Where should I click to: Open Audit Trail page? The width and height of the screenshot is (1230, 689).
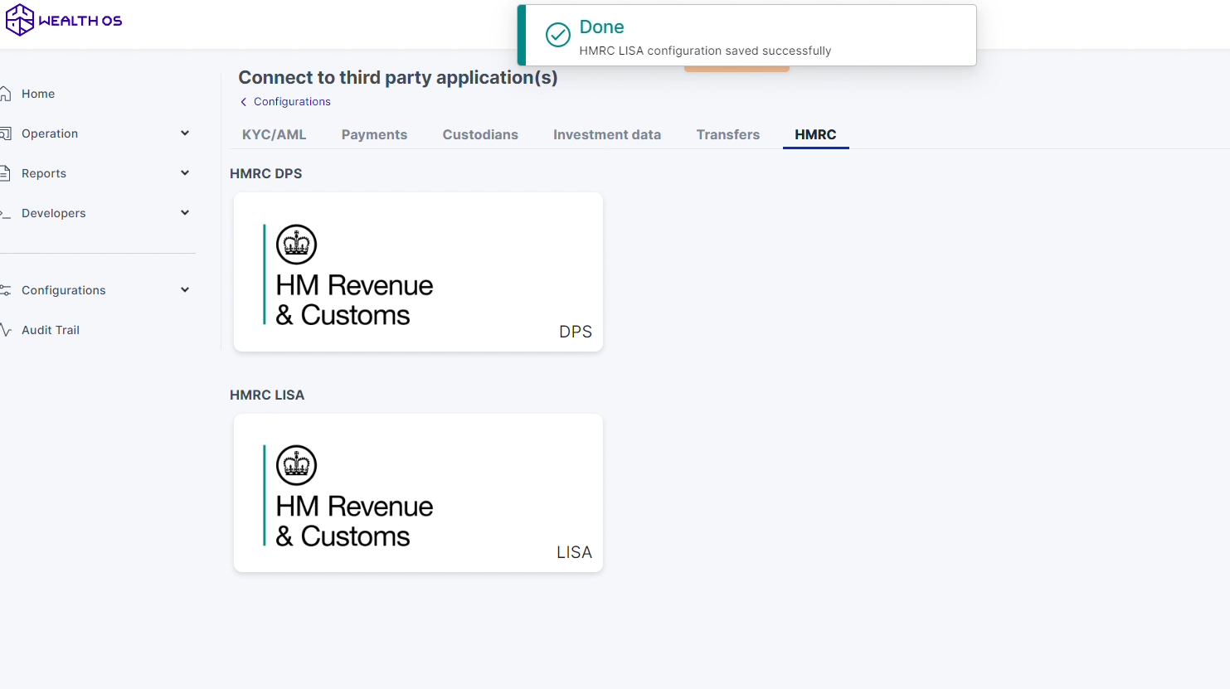pos(51,330)
